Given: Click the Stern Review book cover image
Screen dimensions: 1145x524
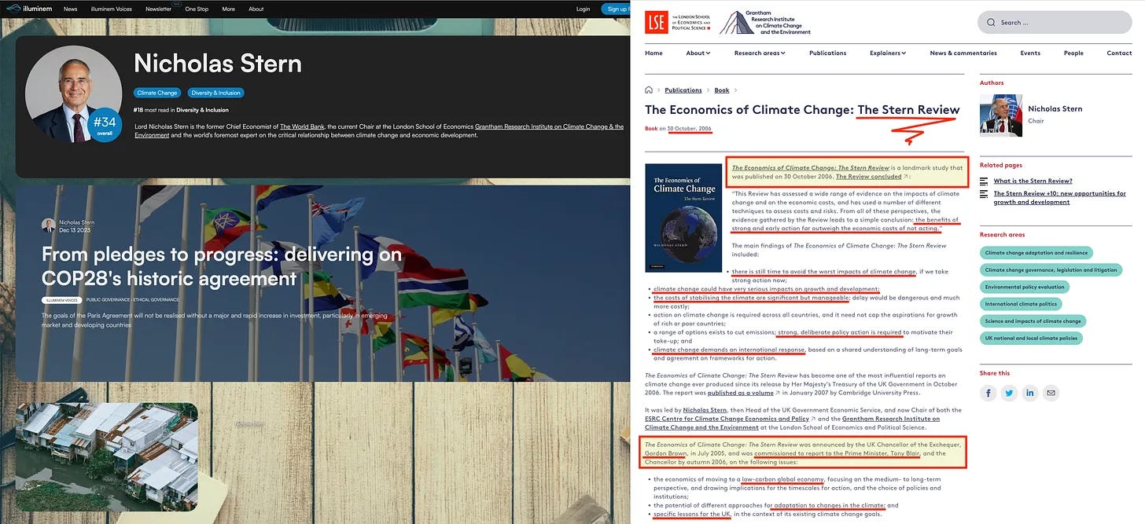Looking at the screenshot, I should tap(683, 218).
